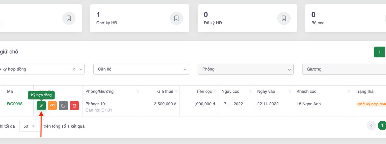Sort by Giá thuê column header

165,92
